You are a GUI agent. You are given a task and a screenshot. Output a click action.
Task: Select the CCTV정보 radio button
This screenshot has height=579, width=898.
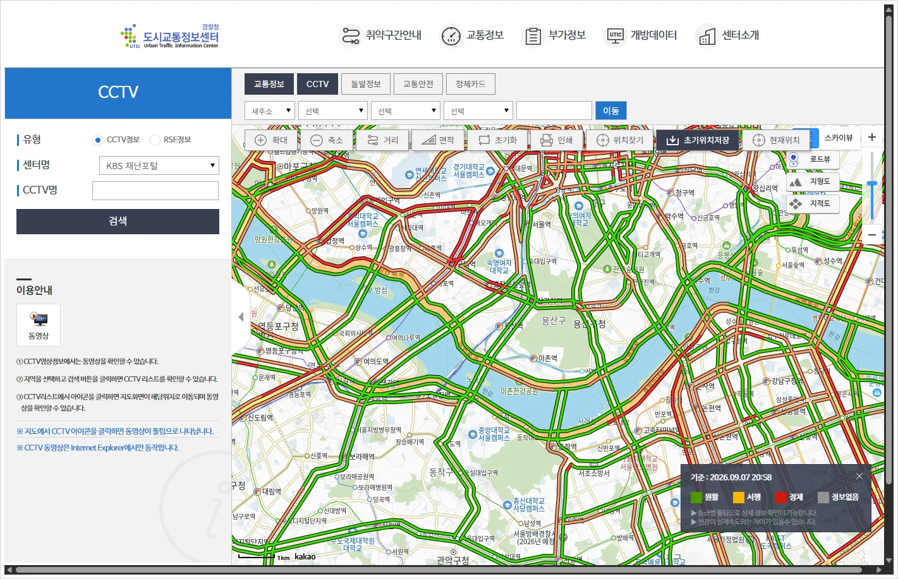click(97, 140)
